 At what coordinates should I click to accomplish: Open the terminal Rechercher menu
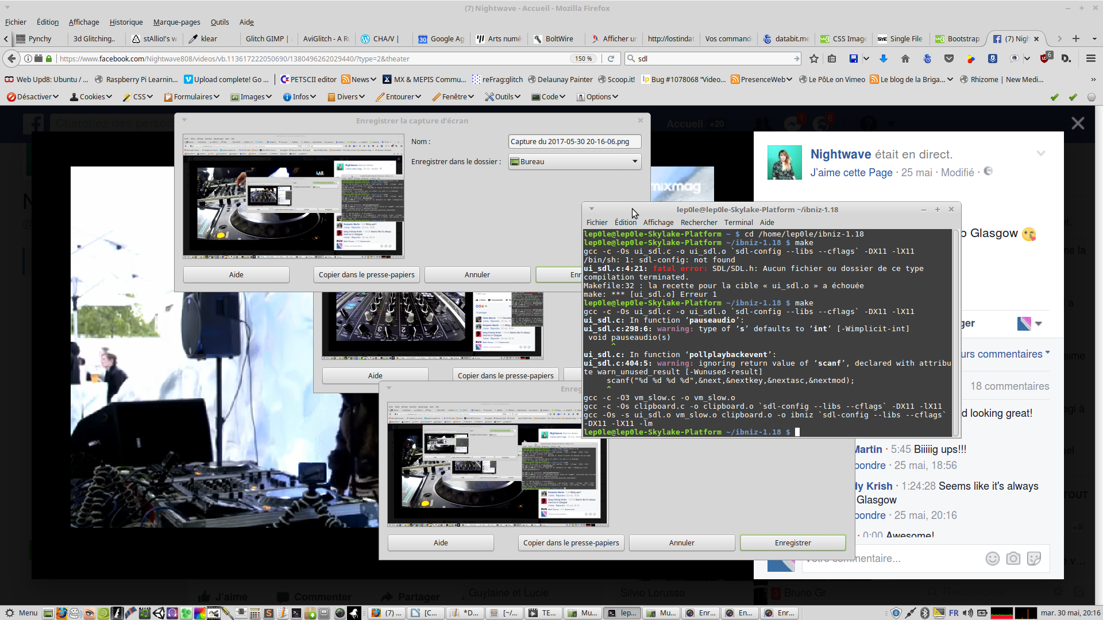[699, 223]
